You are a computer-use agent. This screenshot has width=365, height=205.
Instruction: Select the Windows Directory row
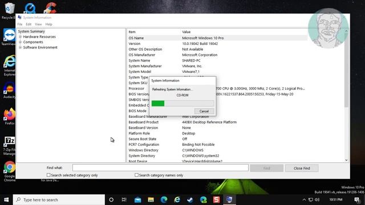[x=218, y=150]
